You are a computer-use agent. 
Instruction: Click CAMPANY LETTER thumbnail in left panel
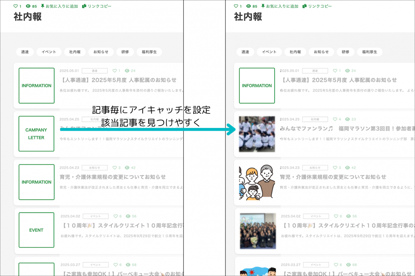click(36, 134)
